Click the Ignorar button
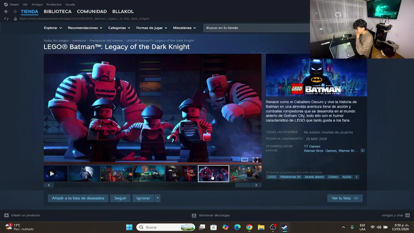 coord(143,198)
